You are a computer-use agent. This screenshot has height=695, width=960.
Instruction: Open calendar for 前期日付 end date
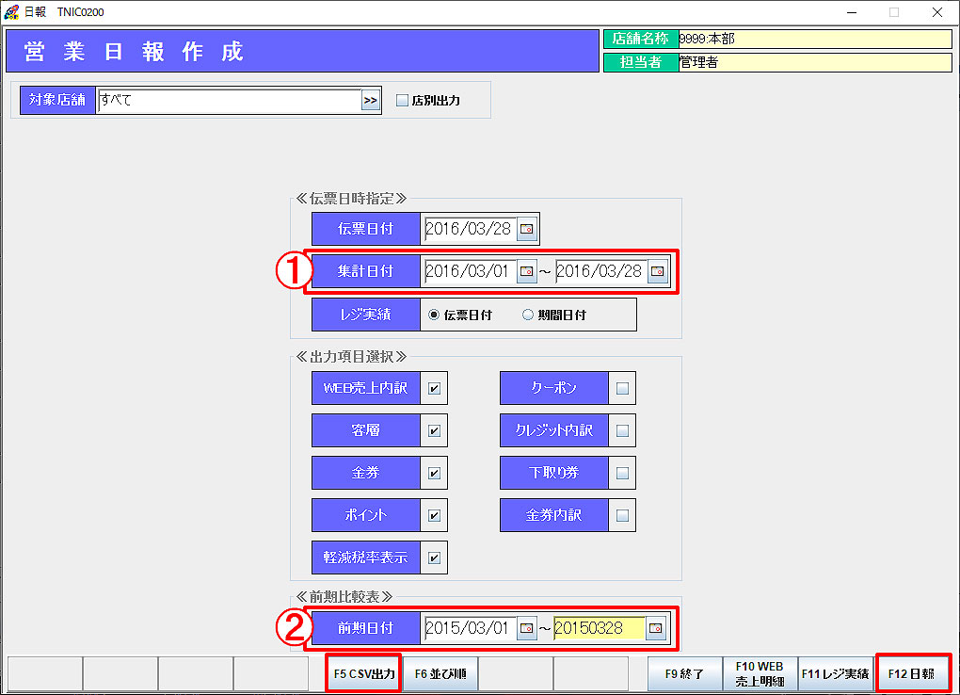coord(656,628)
